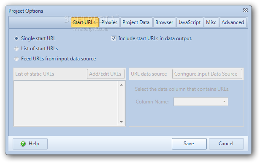The image size is (260, 163).
Task: Click the static URLs list scroll down arrow
Action: [122, 122]
